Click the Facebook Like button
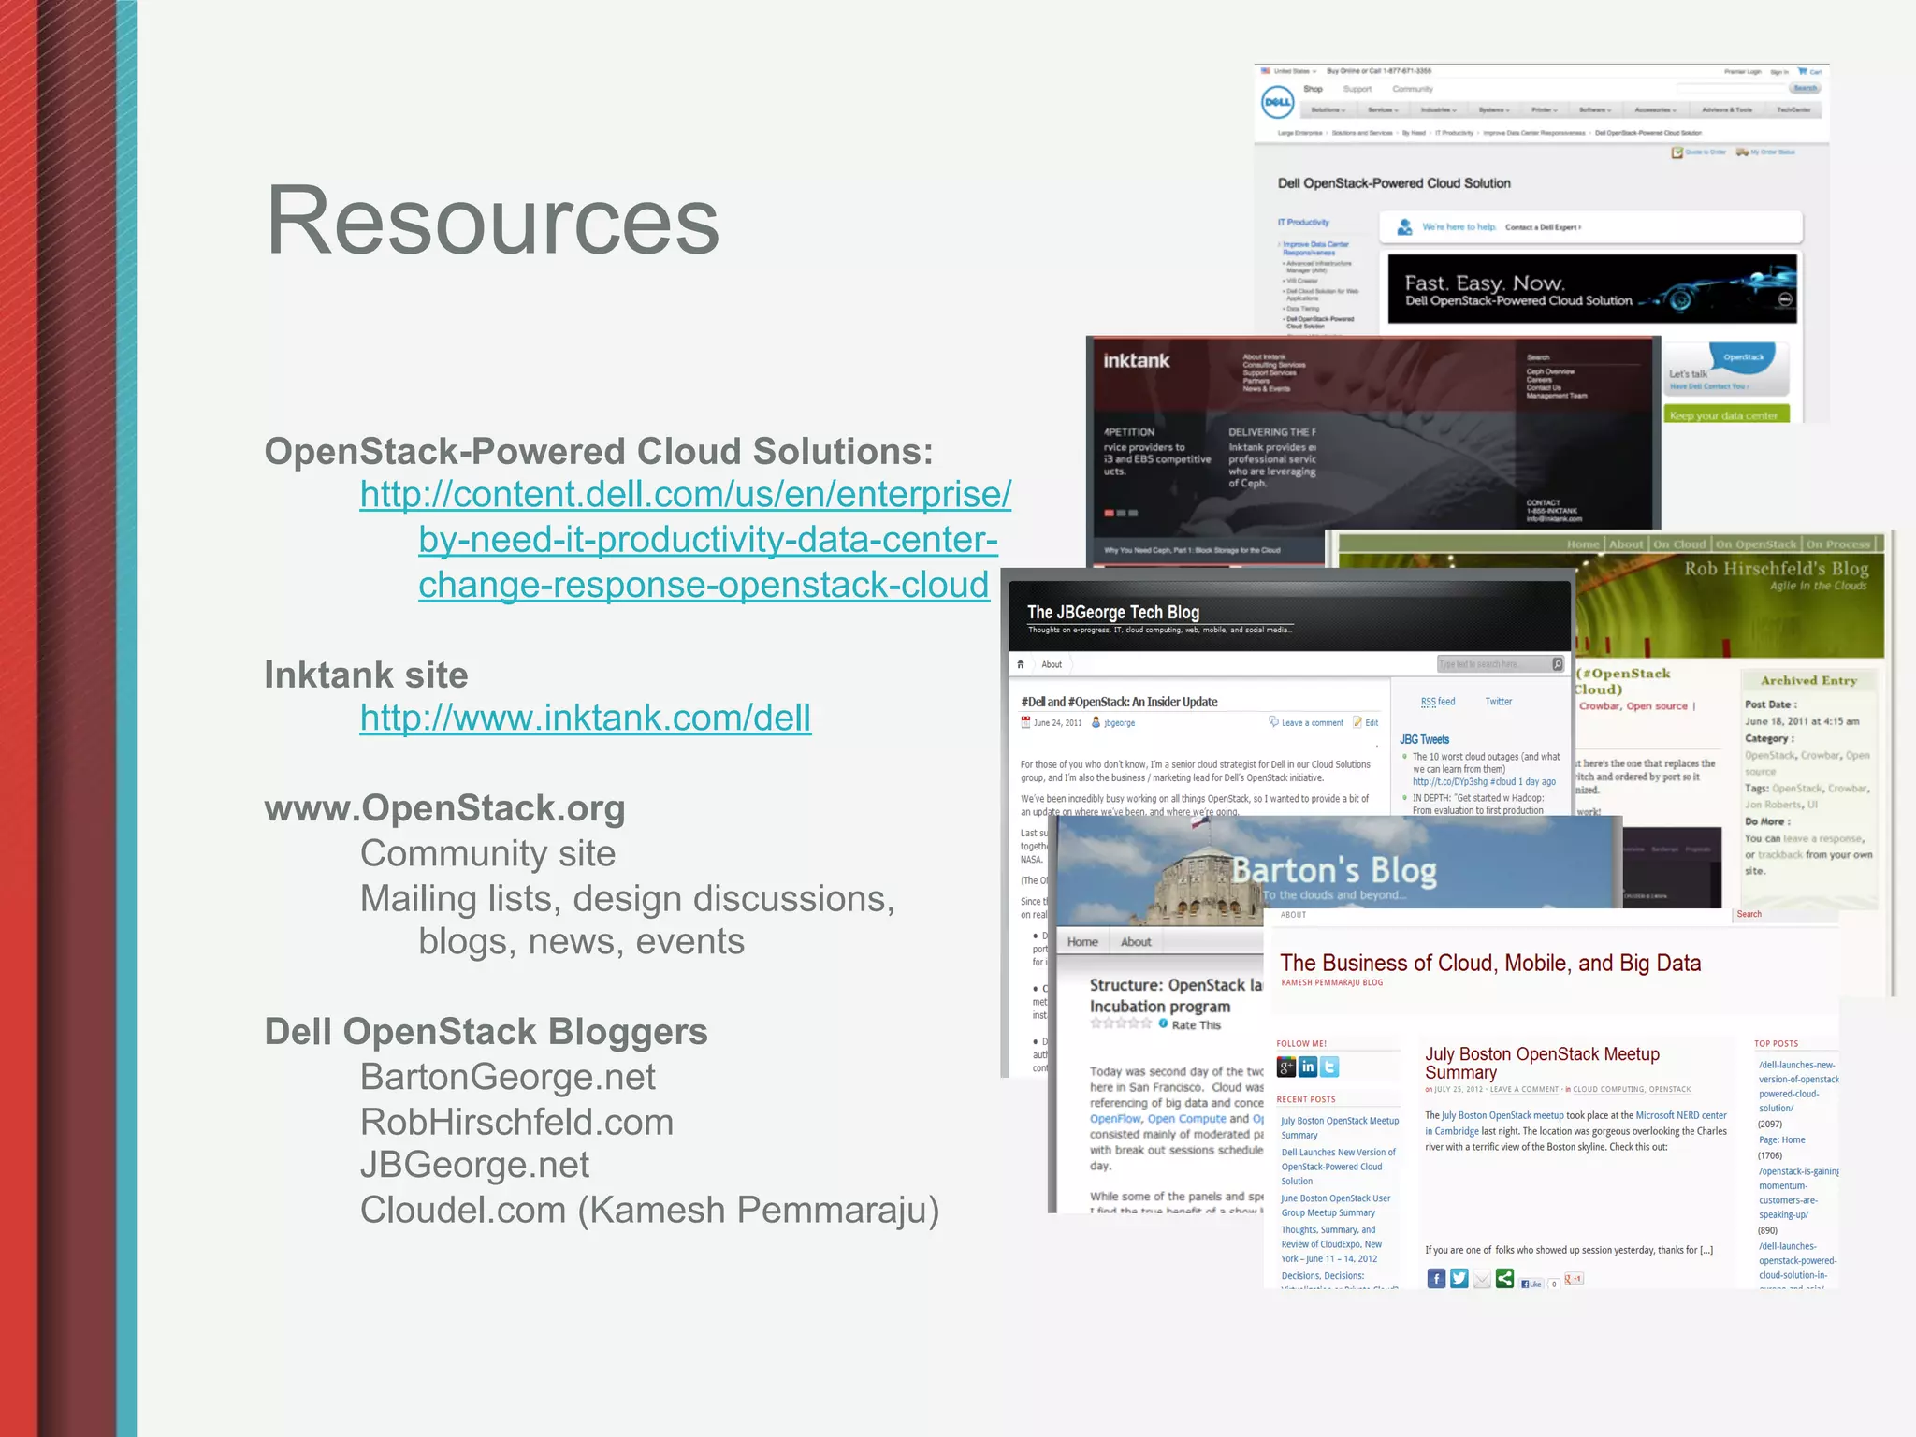This screenshot has width=1916, height=1437. click(1531, 1284)
